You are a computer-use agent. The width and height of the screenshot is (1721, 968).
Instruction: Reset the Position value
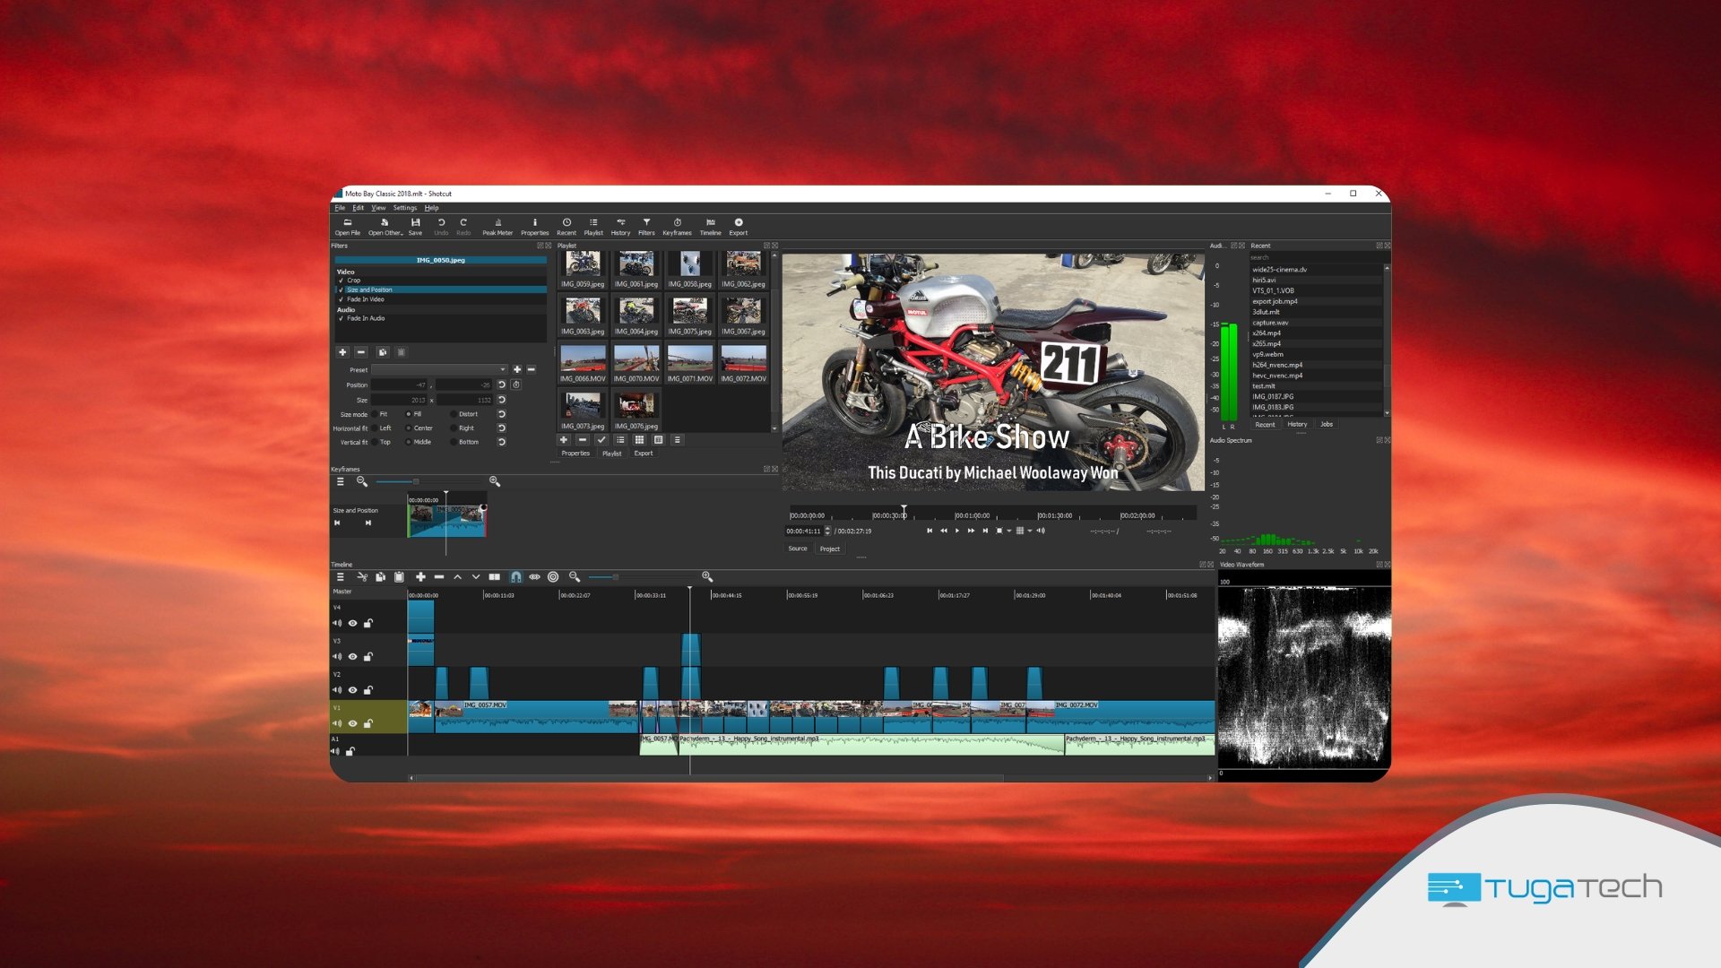coord(502,385)
